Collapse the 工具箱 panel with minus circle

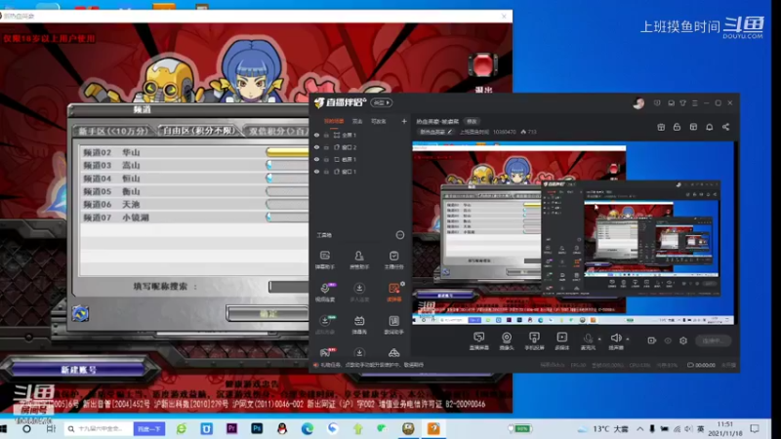[x=400, y=235]
